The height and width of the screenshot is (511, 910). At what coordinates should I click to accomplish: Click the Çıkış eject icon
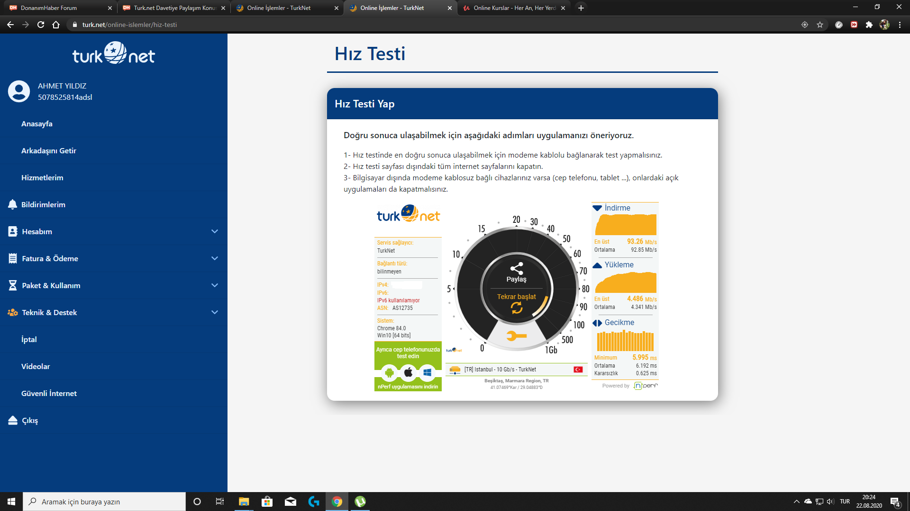(x=13, y=420)
